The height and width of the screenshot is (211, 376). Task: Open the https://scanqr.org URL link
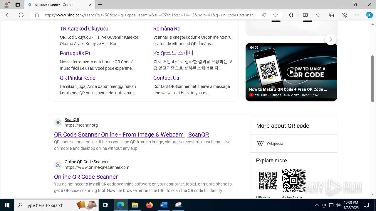pos(81,125)
